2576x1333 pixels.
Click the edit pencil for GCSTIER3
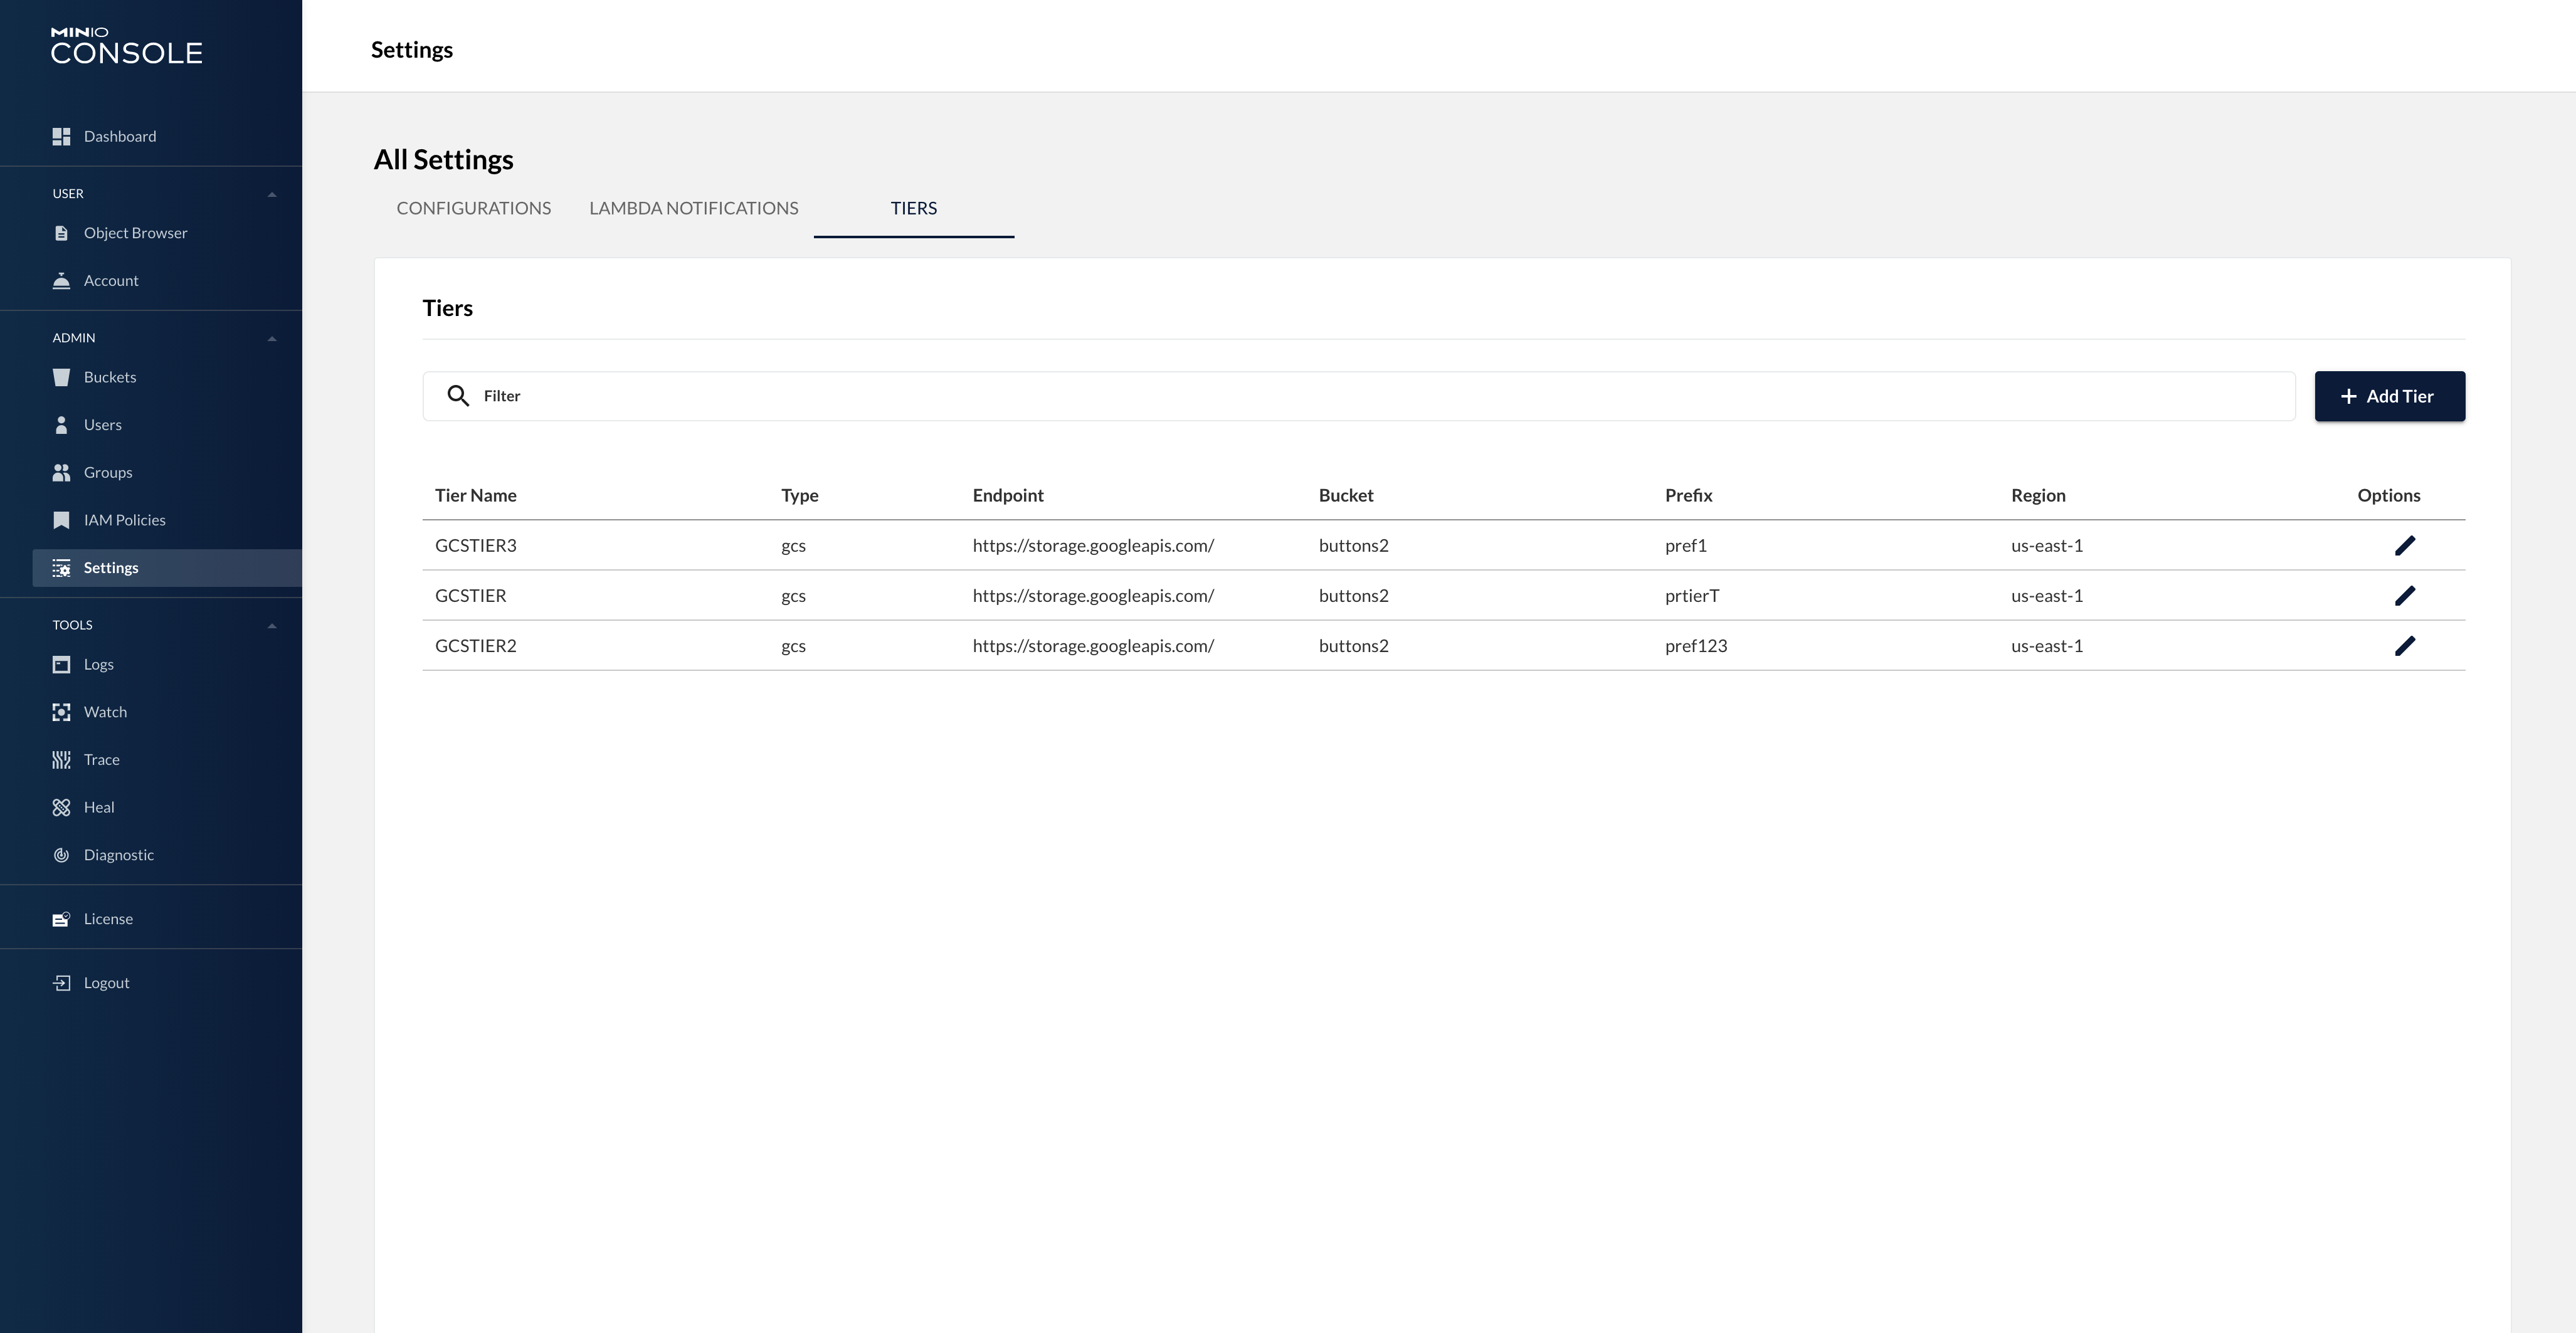click(2404, 545)
